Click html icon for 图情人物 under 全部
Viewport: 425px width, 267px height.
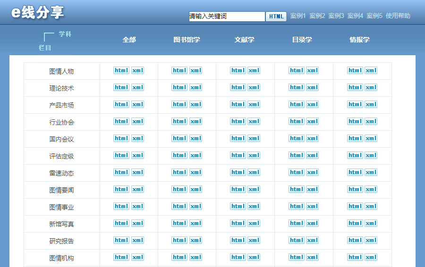tap(121, 70)
